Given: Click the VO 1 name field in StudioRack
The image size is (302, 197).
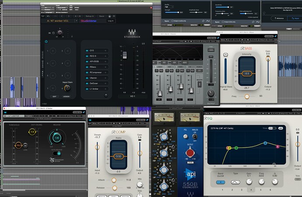Looking at the screenshot, I should pyautogui.click(x=133, y=96).
